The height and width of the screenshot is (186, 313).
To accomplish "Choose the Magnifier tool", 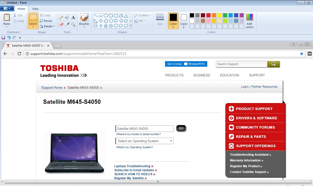I will click(x=73, y=24).
